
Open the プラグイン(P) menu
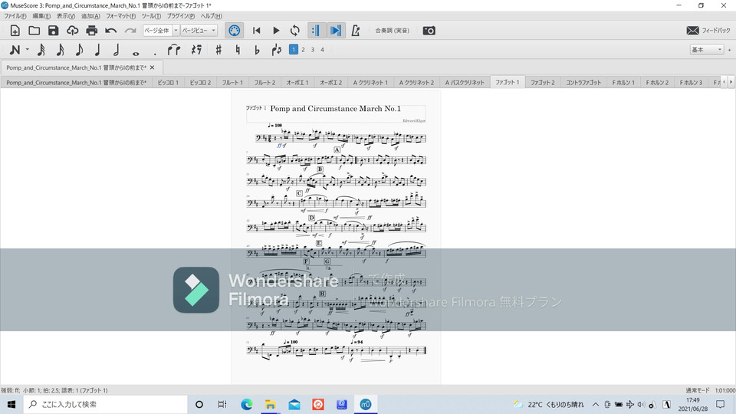181,16
